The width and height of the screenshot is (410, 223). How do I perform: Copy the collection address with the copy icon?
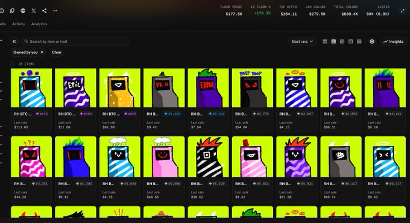(12, 11)
